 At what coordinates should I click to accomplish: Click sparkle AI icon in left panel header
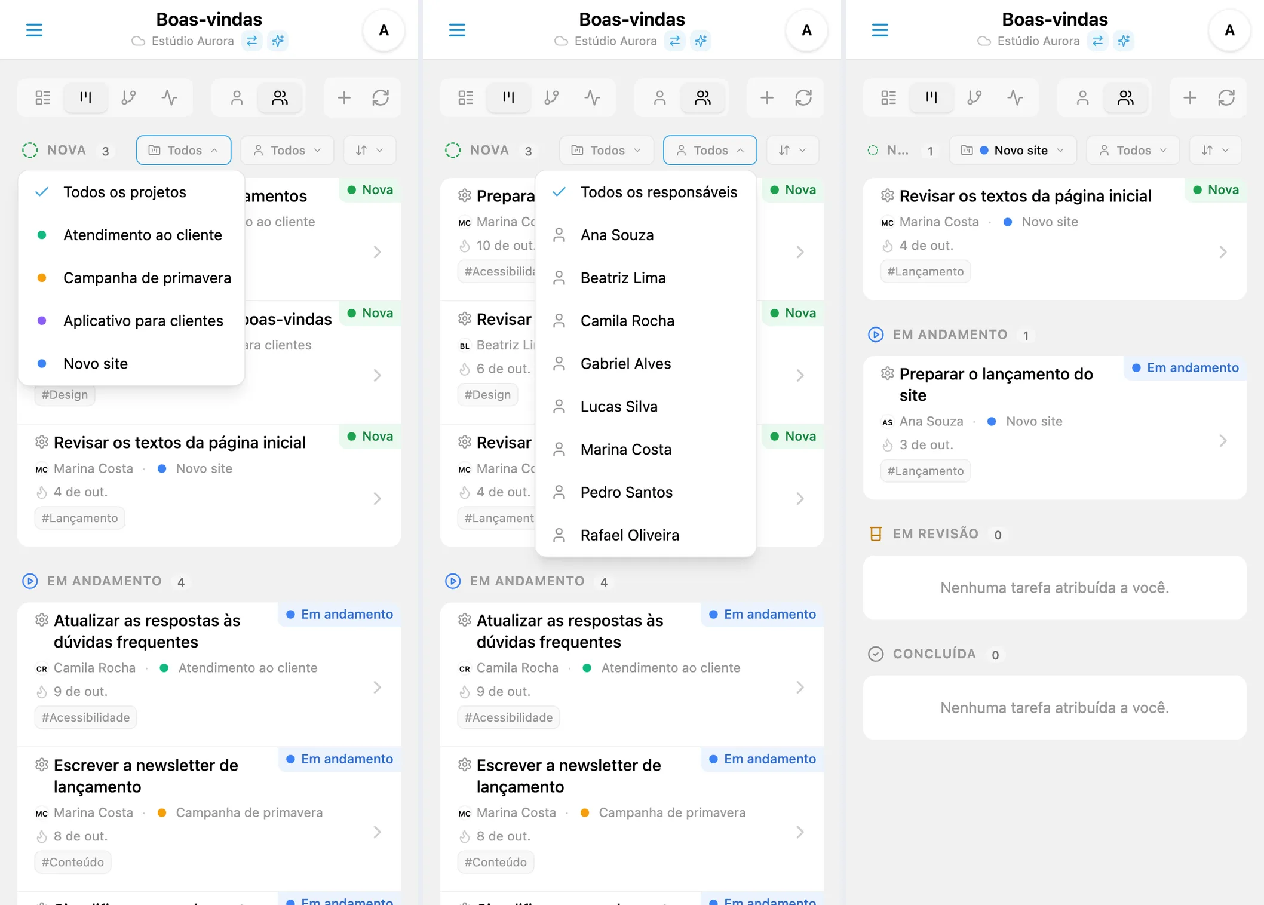click(x=278, y=41)
